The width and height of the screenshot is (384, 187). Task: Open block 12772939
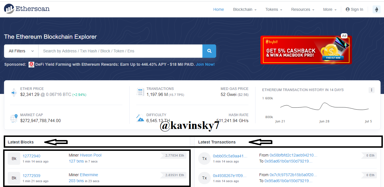[31, 175]
